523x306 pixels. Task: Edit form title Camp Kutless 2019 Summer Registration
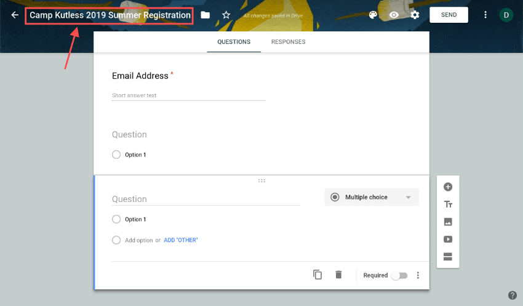point(110,15)
